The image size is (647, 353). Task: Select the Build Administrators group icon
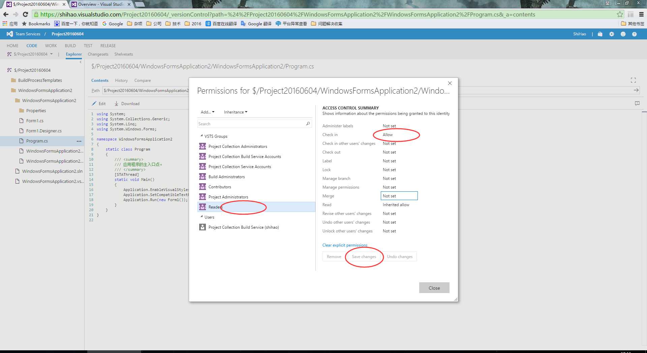[x=203, y=176]
